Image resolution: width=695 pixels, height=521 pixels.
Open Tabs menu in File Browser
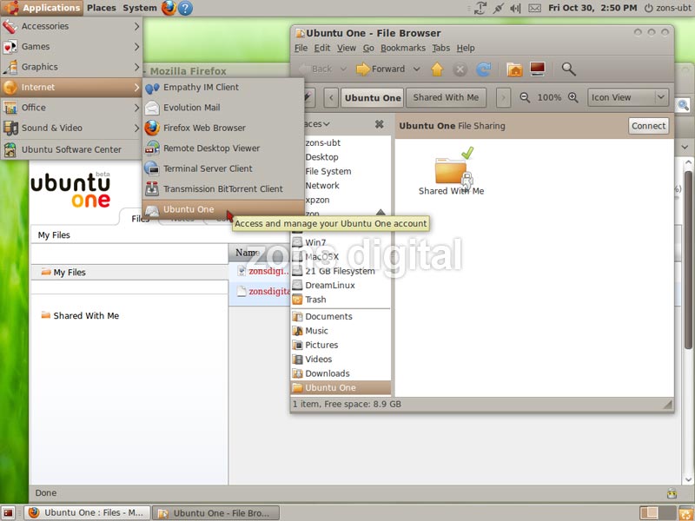click(441, 48)
